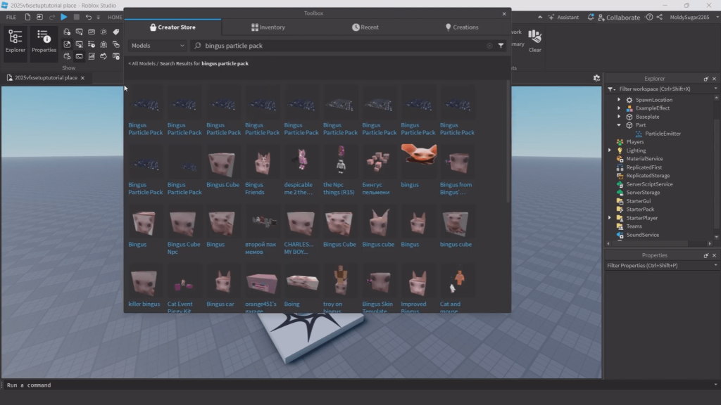The height and width of the screenshot is (405, 721).
Task: Close the Explorer panel
Action: click(714, 79)
